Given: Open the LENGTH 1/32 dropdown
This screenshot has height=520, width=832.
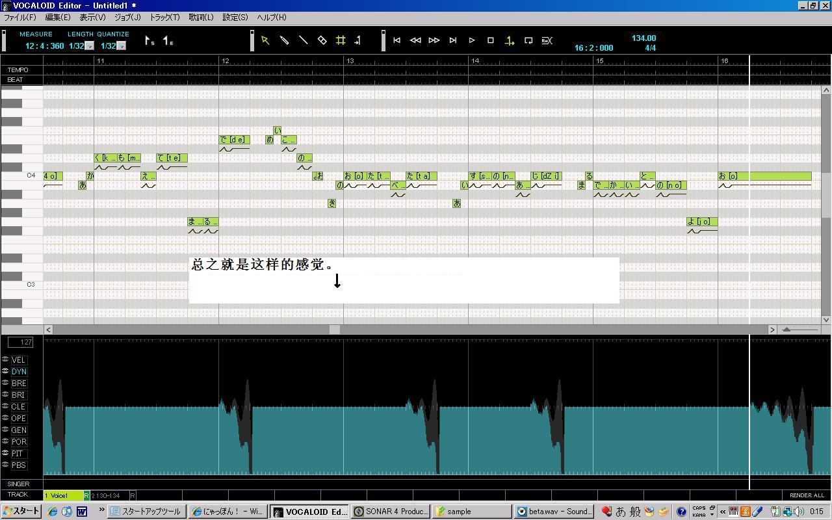Looking at the screenshot, I should pyautogui.click(x=90, y=46).
